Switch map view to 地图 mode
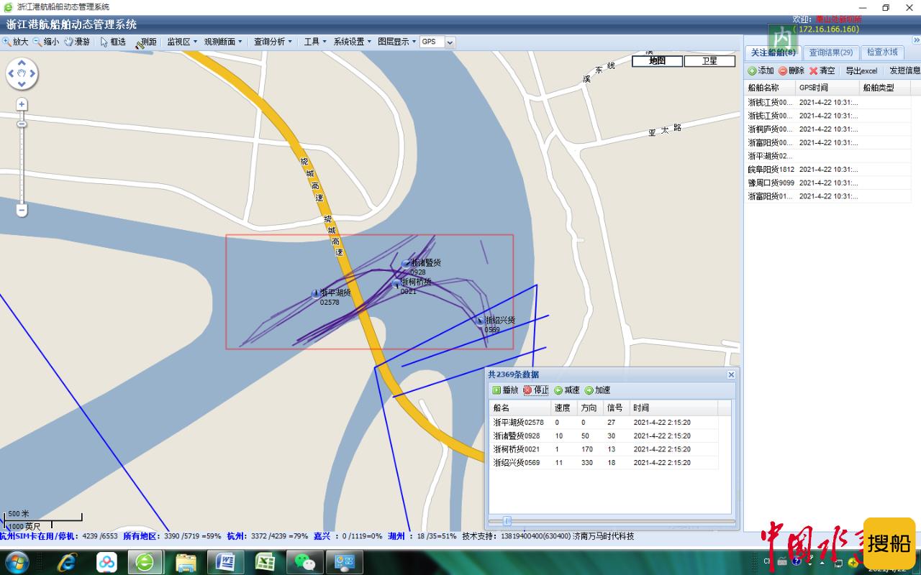The height and width of the screenshot is (575, 921). (657, 61)
